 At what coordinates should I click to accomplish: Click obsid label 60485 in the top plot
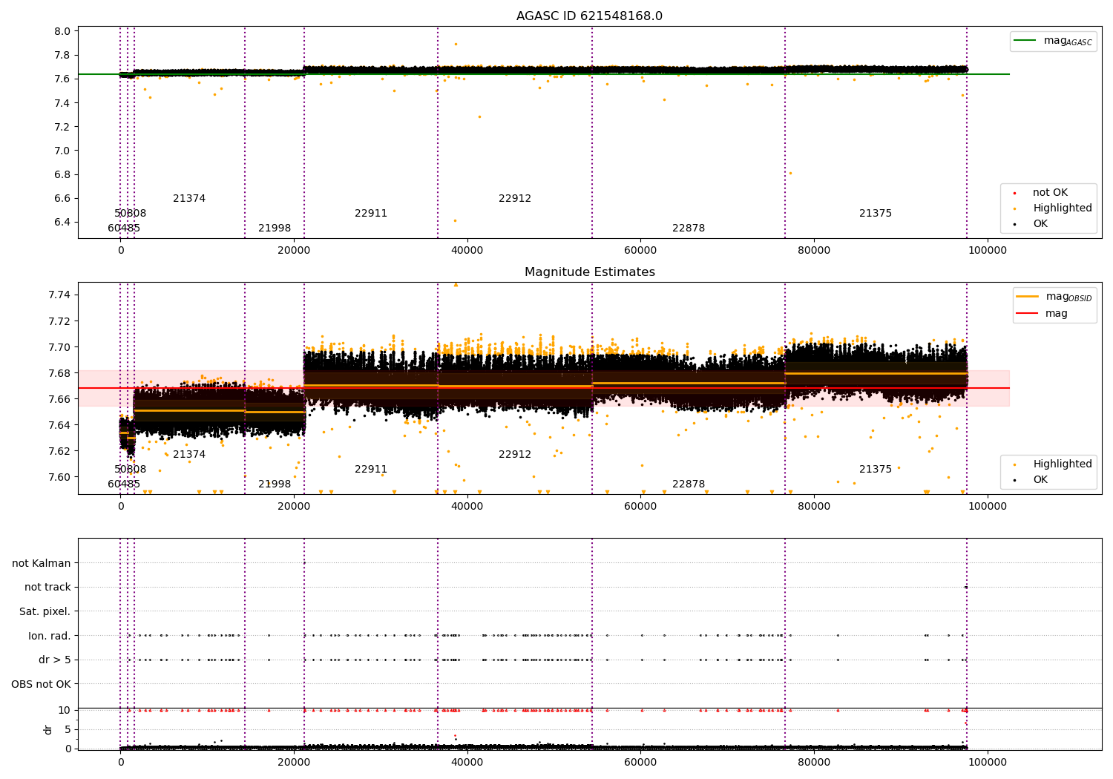[124, 229]
